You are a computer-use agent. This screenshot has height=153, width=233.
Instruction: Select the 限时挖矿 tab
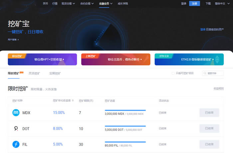click(14, 73)
